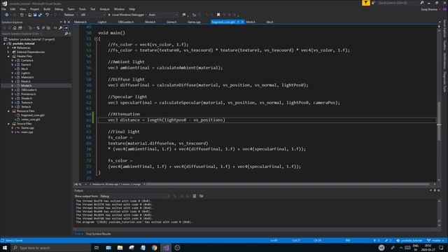This screenshot has height=252, width=448.
Task: Open the Tools menu
Action: pos(83,9)
